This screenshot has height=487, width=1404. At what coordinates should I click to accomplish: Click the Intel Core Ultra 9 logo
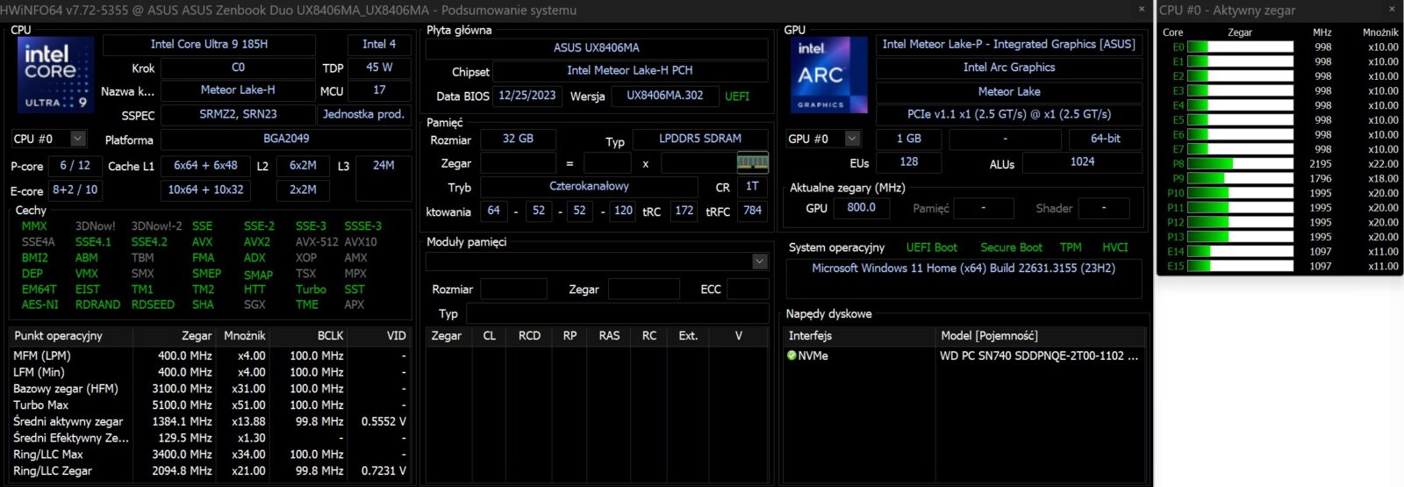coord(55,74)
